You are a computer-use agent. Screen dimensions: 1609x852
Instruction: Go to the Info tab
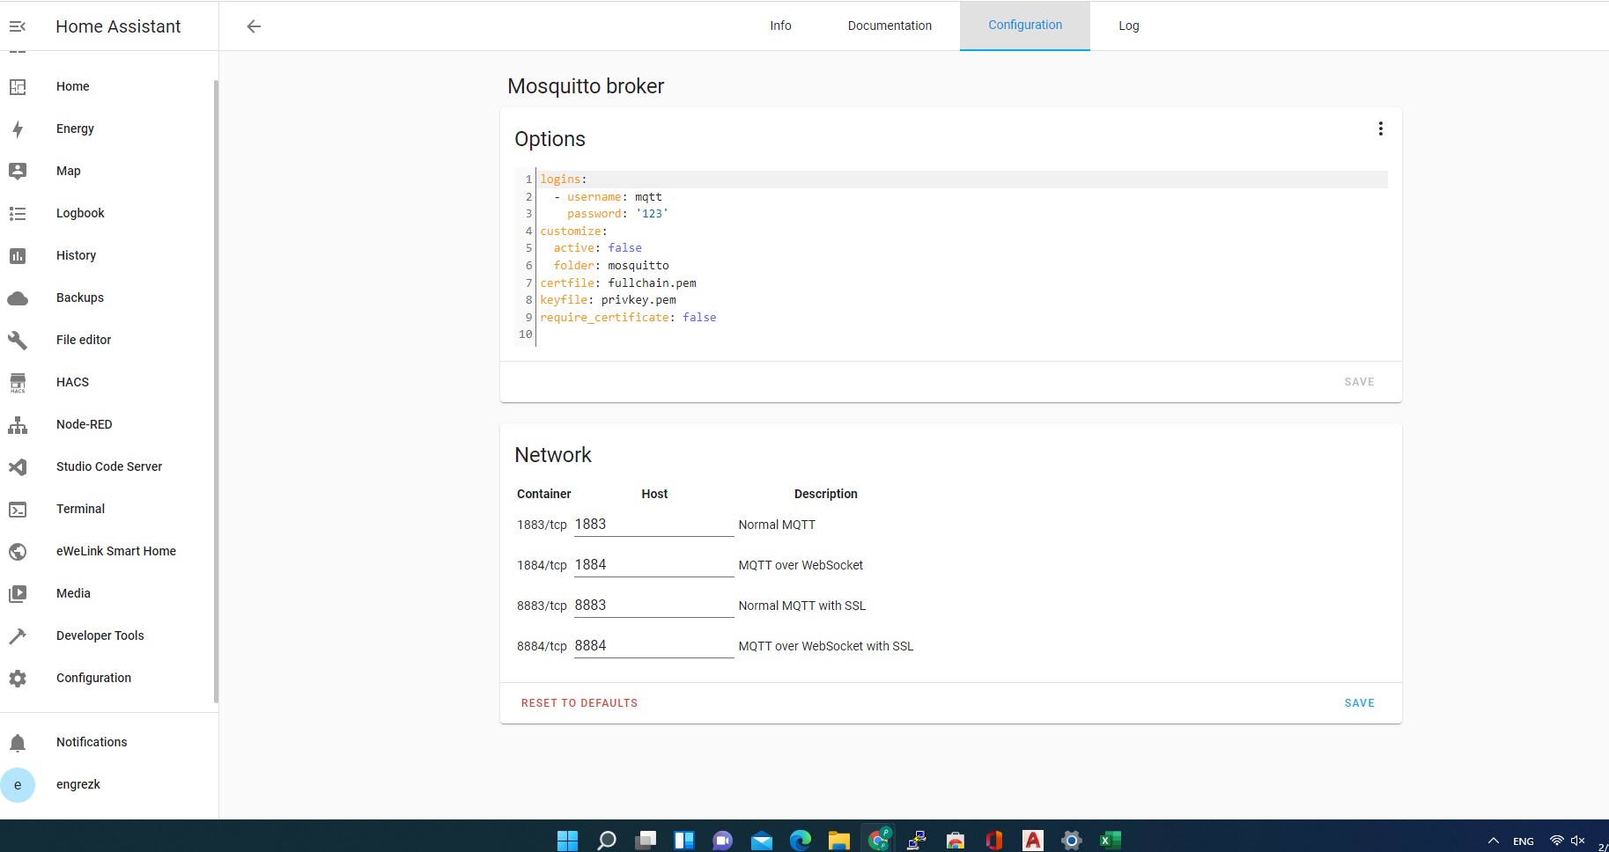click(780, 26)
